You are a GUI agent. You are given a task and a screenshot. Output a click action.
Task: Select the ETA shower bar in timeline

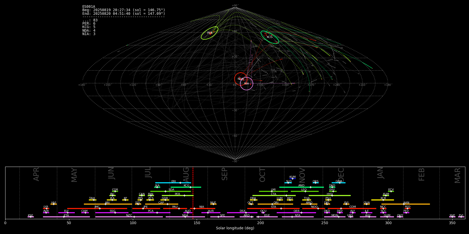66,217
